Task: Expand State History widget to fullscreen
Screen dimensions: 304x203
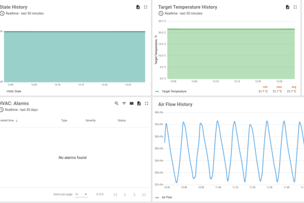Action: pyautogui.click(x=146, y=7)
